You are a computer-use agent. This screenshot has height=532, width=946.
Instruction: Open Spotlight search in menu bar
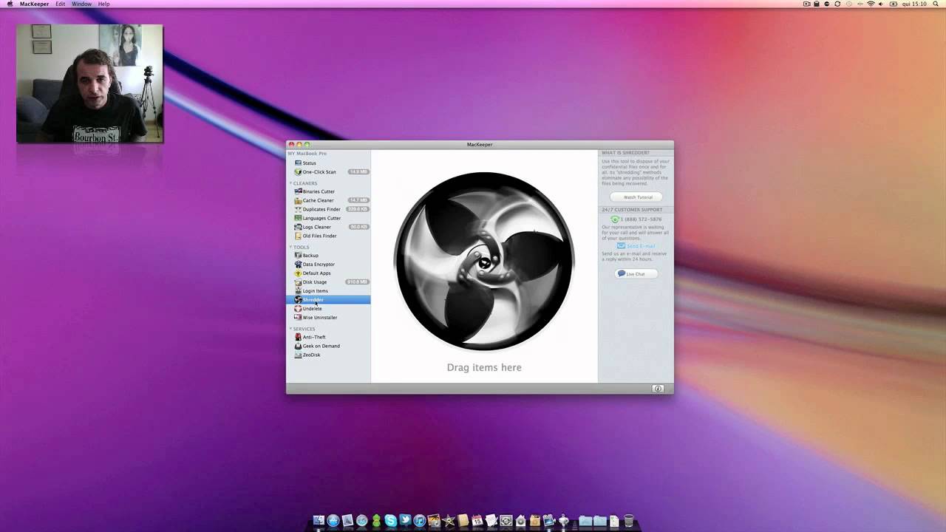pyautogui.click(x=936, y=4)
